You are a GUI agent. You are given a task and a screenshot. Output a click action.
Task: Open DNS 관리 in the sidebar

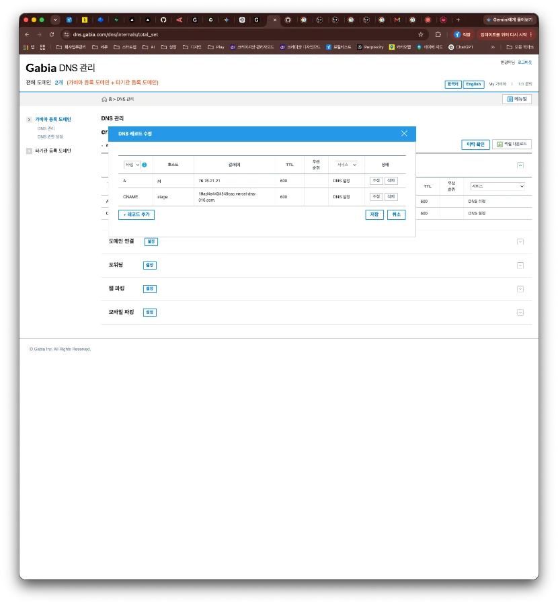click(x=46, y=128)
